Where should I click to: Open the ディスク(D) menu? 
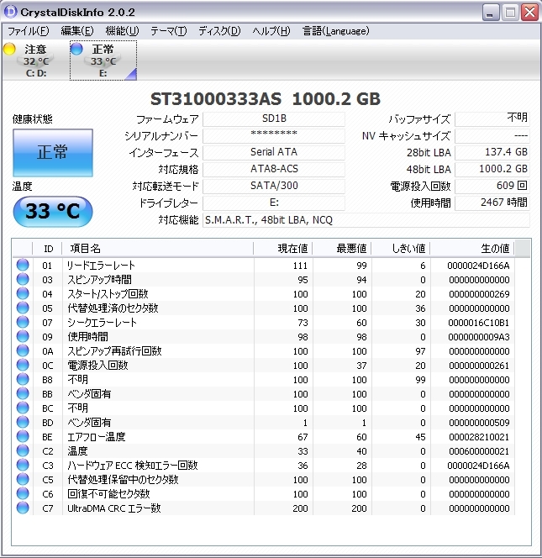pyautogui.click(x=219, y=31)
